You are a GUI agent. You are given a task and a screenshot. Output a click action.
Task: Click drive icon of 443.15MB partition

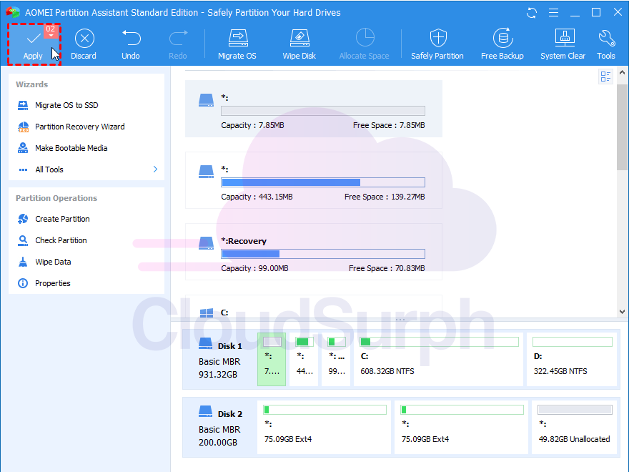[206, 172]
